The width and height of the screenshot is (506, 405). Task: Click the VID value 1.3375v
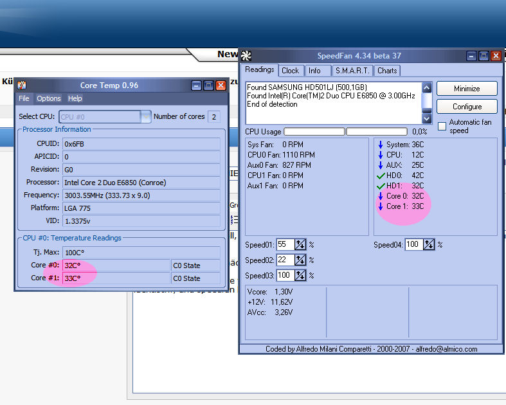pos(141,221)
